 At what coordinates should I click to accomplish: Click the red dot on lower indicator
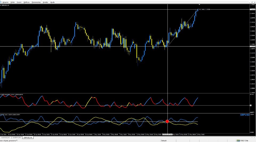[x=167, y=121]
